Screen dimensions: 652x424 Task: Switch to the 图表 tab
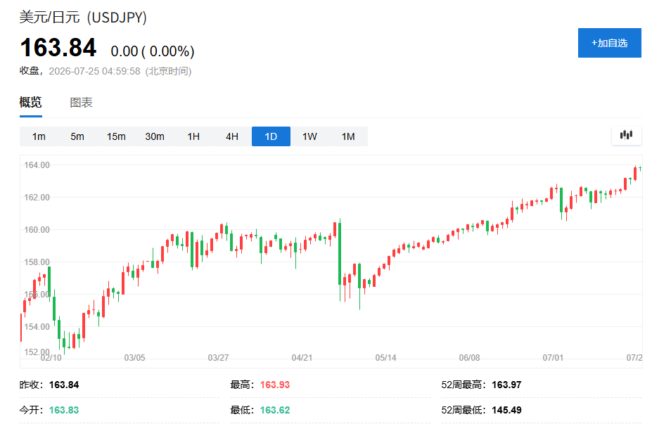coord(81,102)
